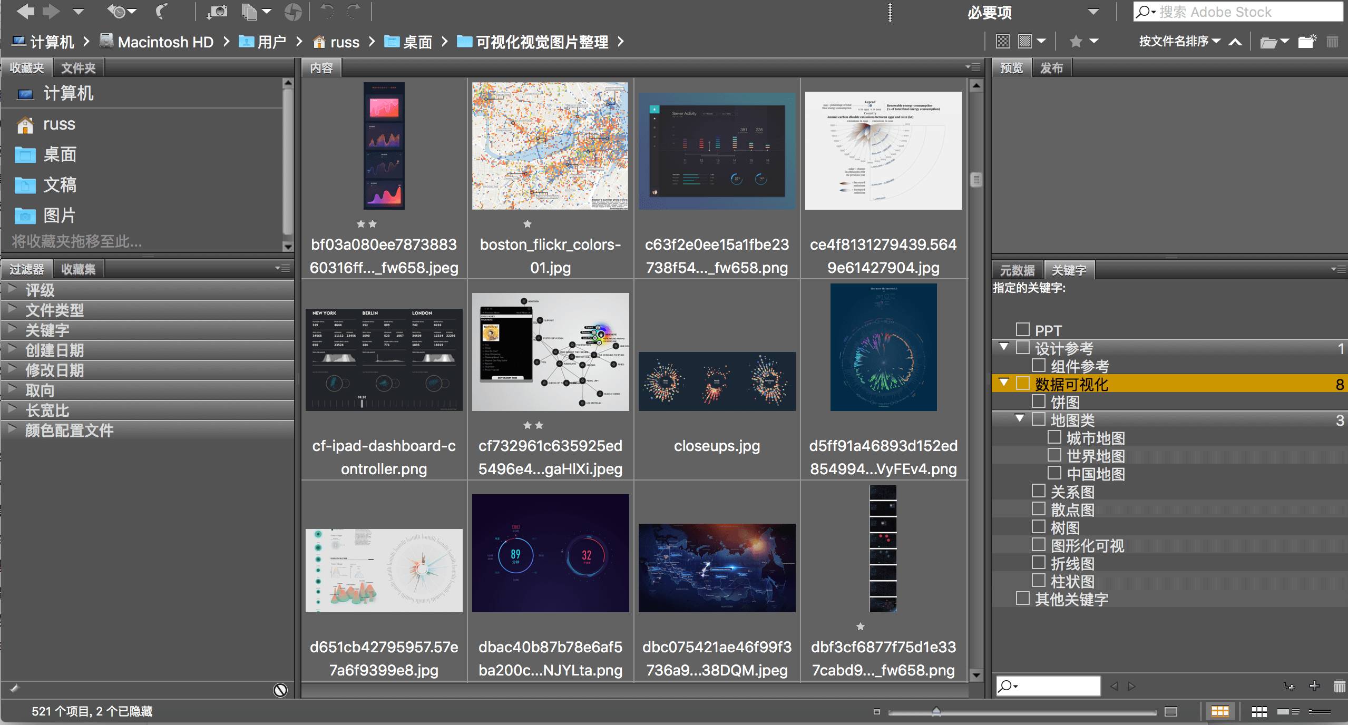Screen dimensions: 1348x725
Task: Get photos from camera icon
Action: pyautogui.click(x=217, y=11)
